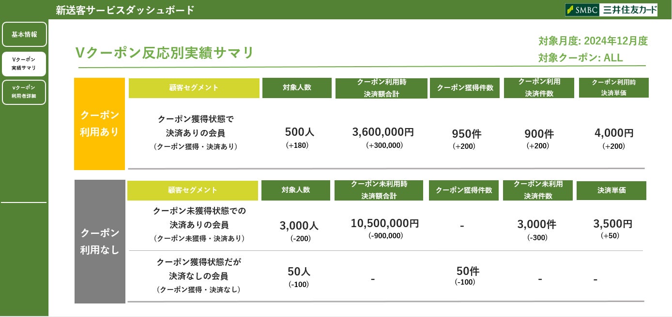Viewport: 672px width, 317px height.
Task: Select the クーポン利用時決済単価 column header
Action: pyautogui.click(x=613, y=88)
